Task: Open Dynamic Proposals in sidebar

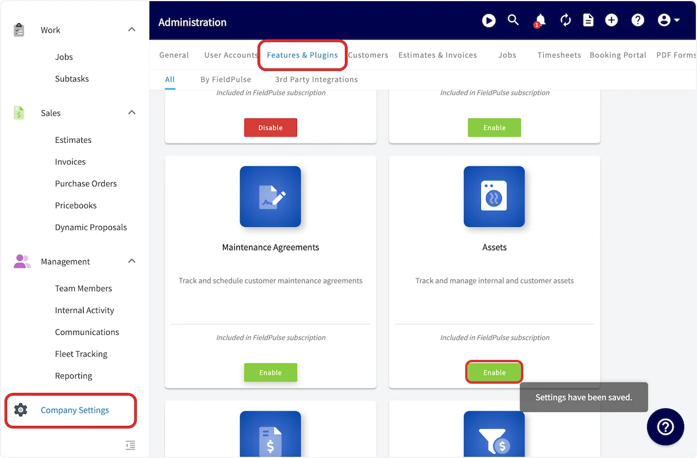Action: pos(91,228)
